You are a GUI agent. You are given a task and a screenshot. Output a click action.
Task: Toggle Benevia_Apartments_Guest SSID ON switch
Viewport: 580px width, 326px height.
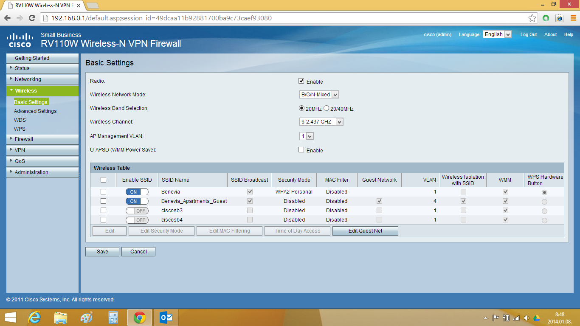(137, 201)
